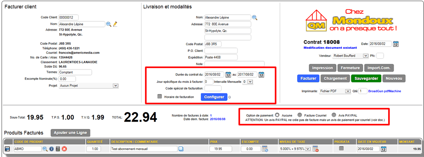Click the pencil edit icon beside client name
This screenshot has width=424, height=157.
tap(116, 24)
